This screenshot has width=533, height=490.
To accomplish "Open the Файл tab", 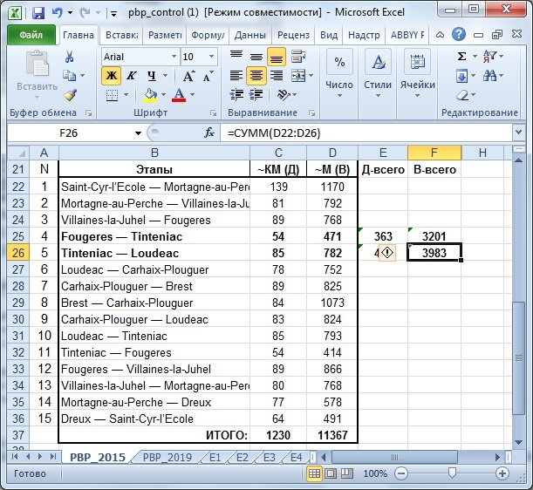I will (31, 35).
